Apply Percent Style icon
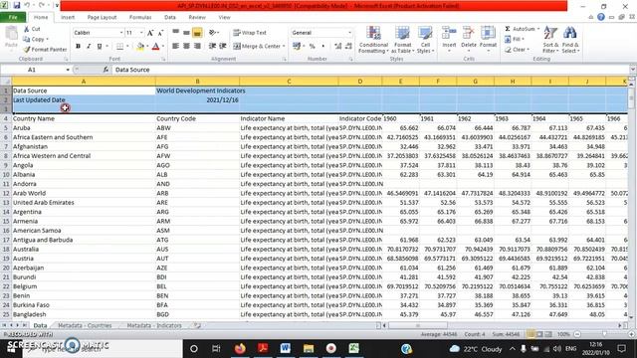Viewport: 637px width, 358px height. click(312, 47)
